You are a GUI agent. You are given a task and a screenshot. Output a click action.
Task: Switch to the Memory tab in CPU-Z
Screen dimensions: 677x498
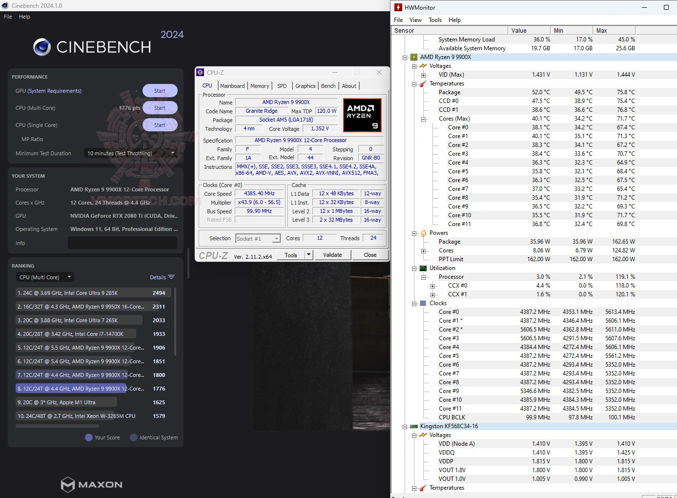pos(260,85)
